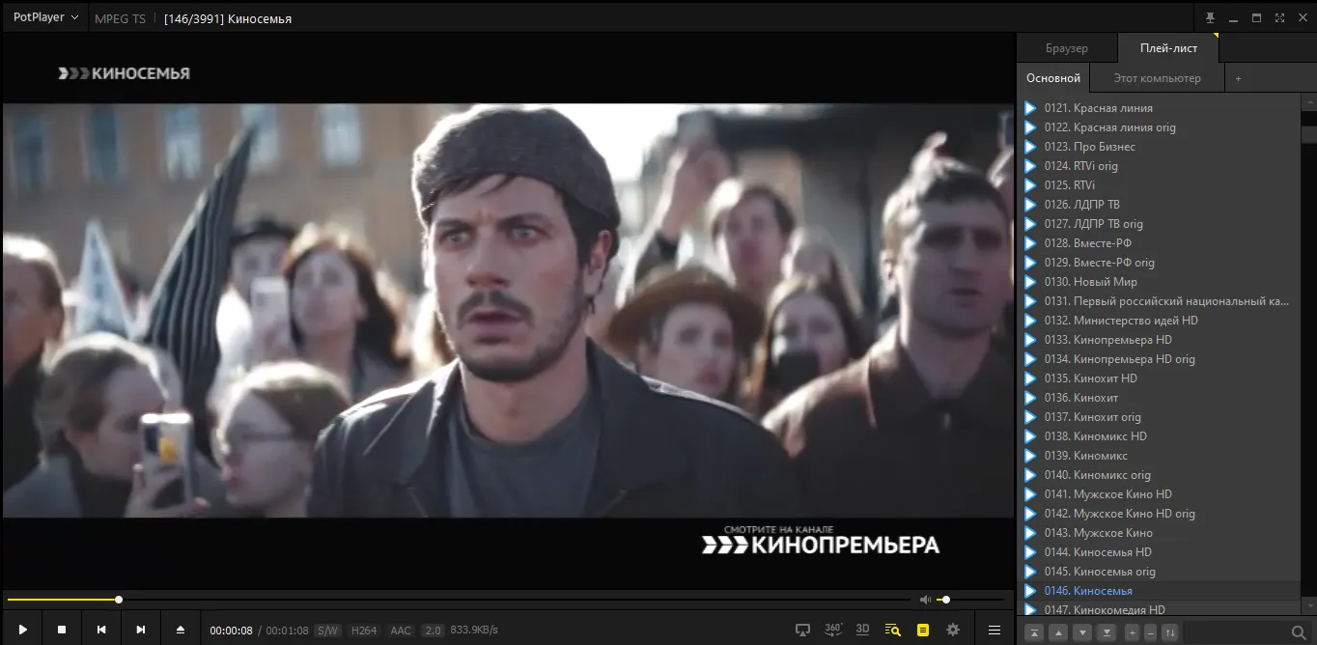The height and width of the screenshot is (645, 1317).
Task: Open playlist sort options icon
Action: (1170, 632)
